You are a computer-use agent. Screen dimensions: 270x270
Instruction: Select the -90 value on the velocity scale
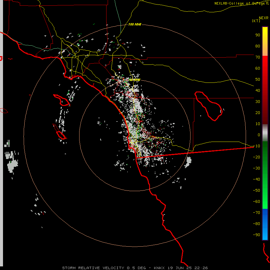[x=256, y=235]
